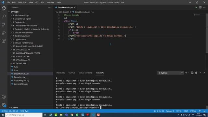Screen dimensions: 208x117
Task: Run Python file with play icon
Action: [196, 7]
